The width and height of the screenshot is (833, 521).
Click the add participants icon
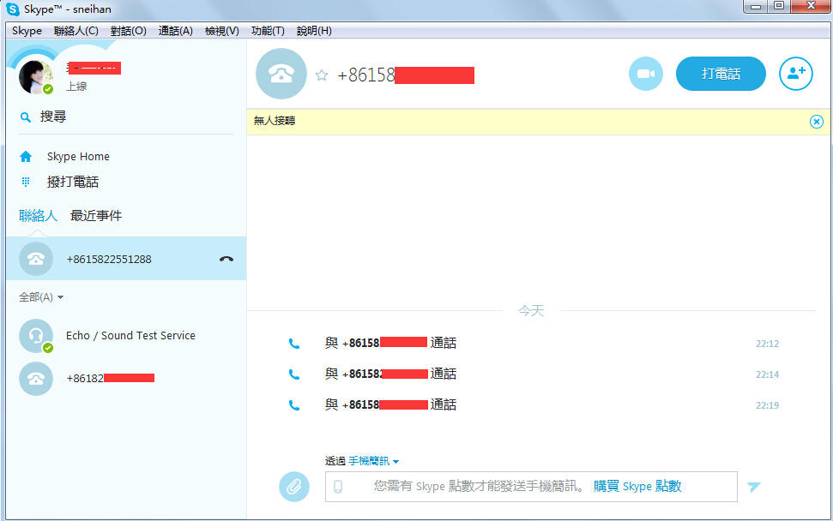click(796, 74)
